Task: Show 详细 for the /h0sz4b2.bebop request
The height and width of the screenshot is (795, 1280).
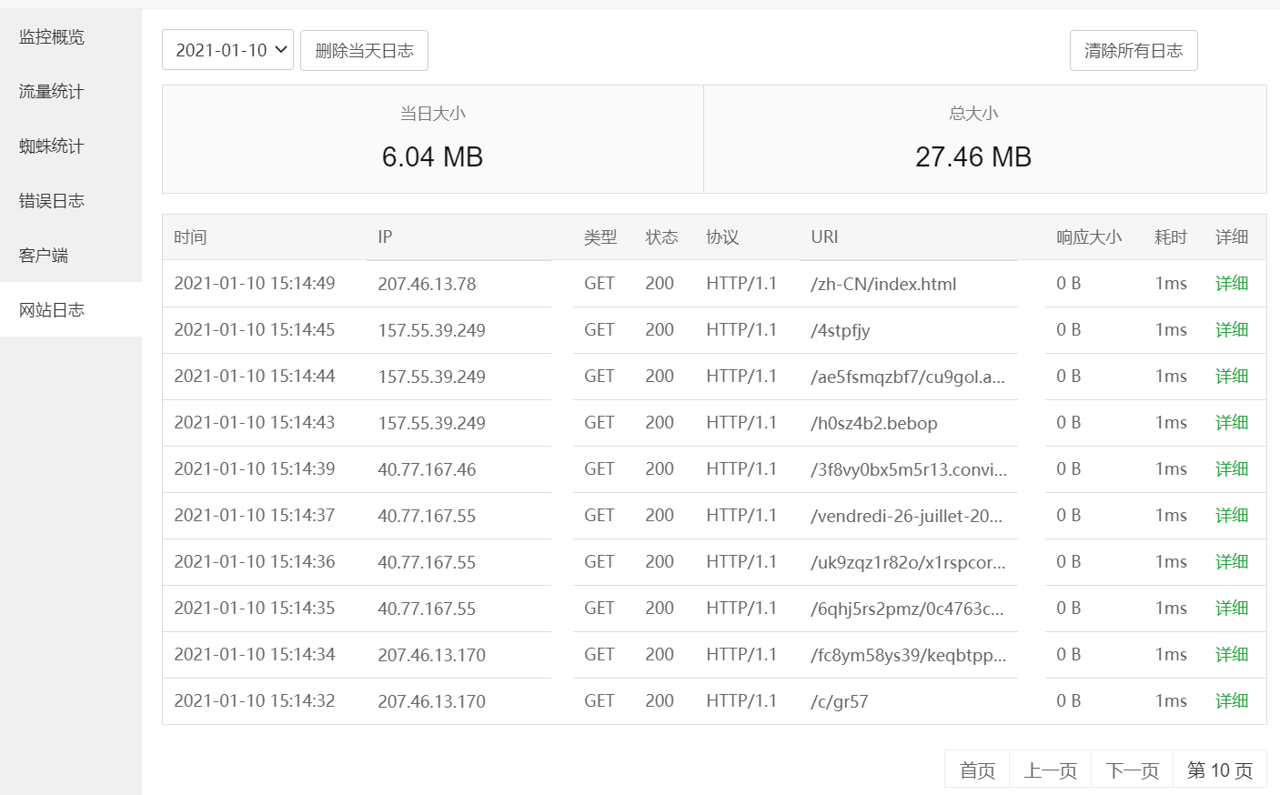Action: tap(1232, 422)
